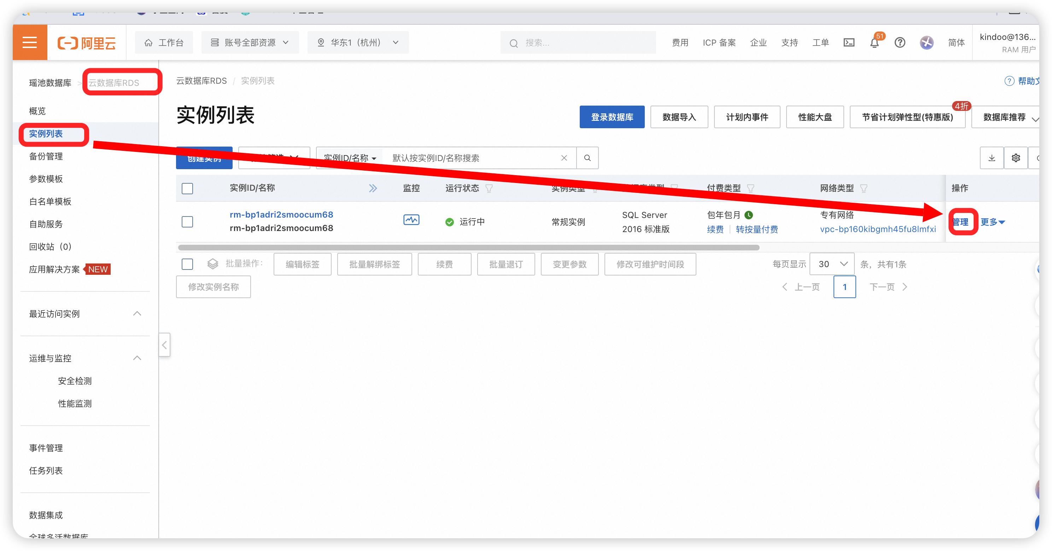The width and height of the screenshot is (1052, 551).
Task: Open 回收站 (0) in the sidebar
Action: 51,247
